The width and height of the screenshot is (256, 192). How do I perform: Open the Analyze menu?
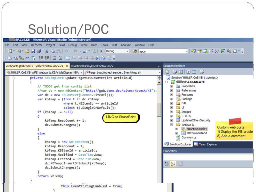(x=126, y=45)
